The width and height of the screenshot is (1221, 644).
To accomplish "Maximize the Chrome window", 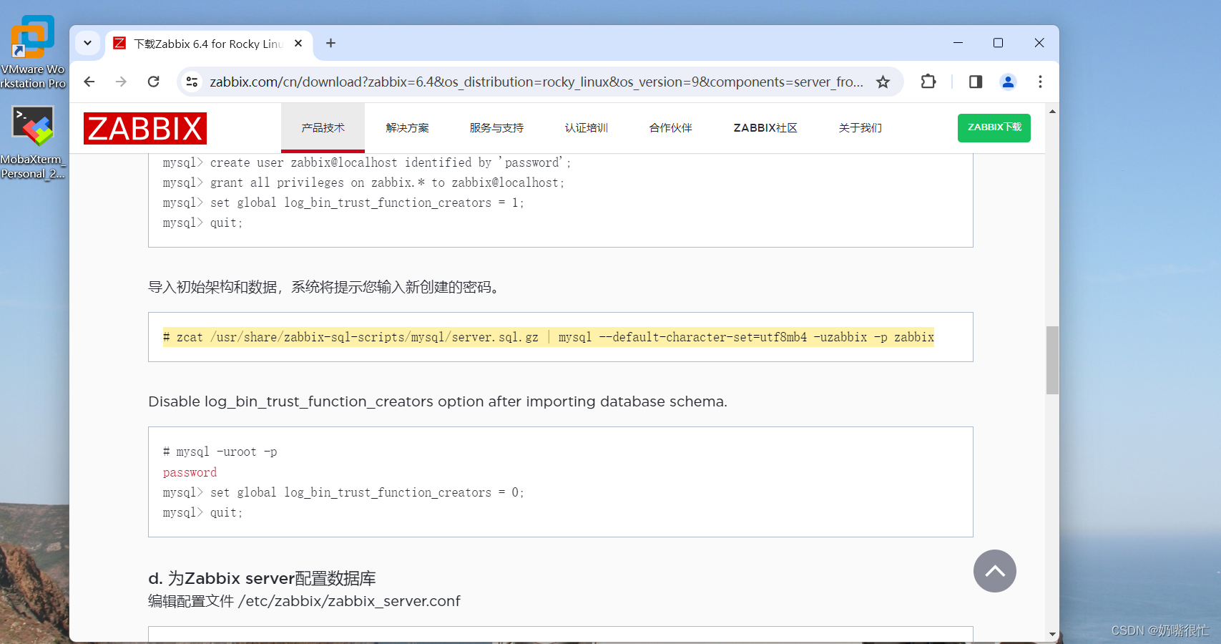I will coord(998,43).
